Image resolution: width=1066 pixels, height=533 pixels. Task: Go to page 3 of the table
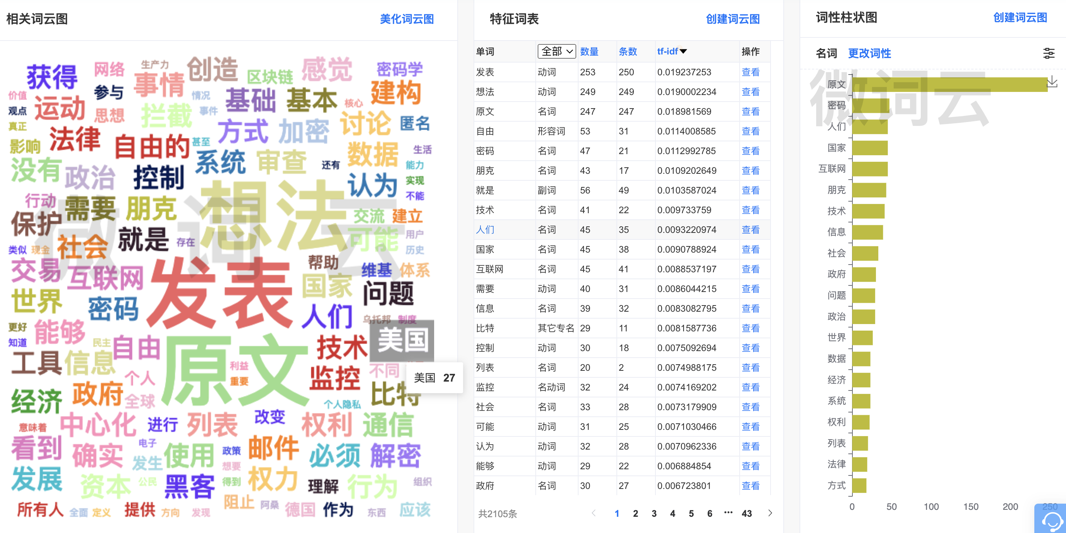click(x=654, y=514)
